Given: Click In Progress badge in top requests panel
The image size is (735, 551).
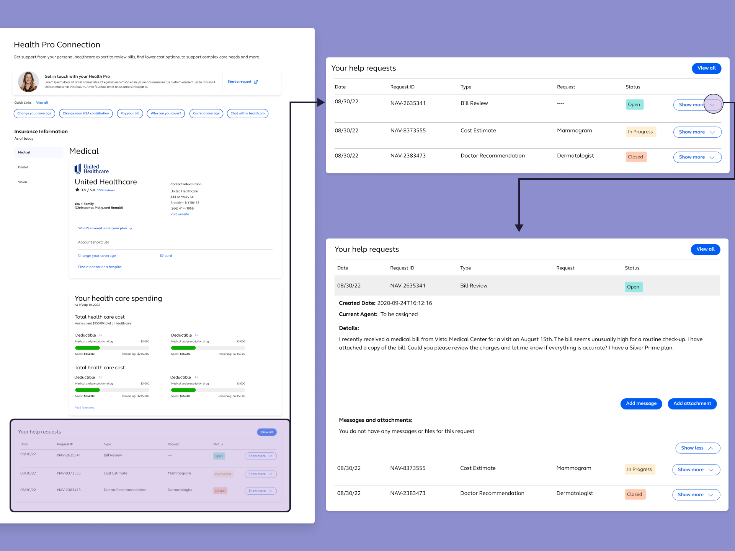Looking at the screenshot, I should click(x=640, y=132).
